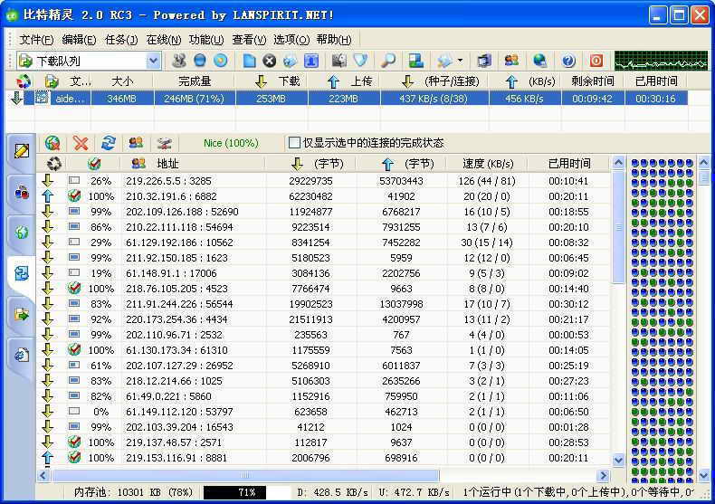
Task: Click the blue refresh arrows icon in peer toolbar
Action: (x=109, y=143)
